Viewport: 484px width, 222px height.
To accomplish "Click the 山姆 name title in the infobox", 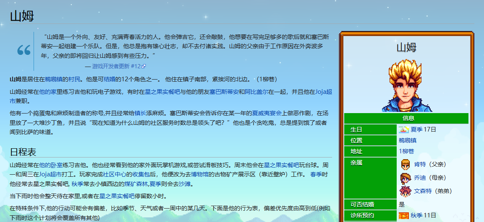I will click(406, 47).
